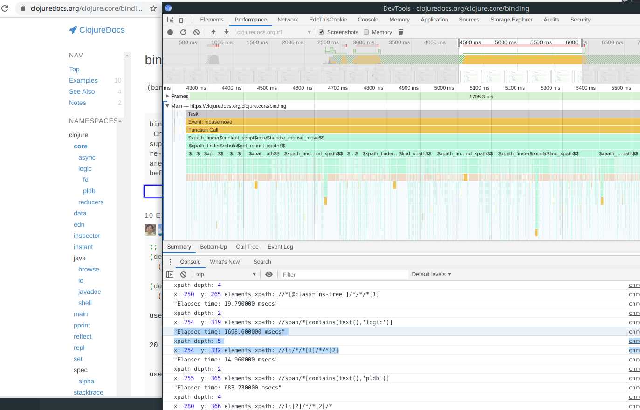This screenshot has height=410, width=640.
Task: View site info via the lock icon
Action: pos(23,8)
